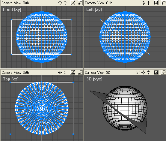Select the zoom arrow in the Front viewport
The height and width of the screenshot is (141, 166).
tap(65, 3)
